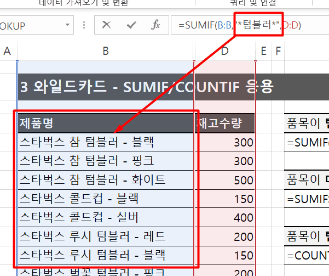329x276 pixels.
Task: Select column A header
Action: coord(8,51)
